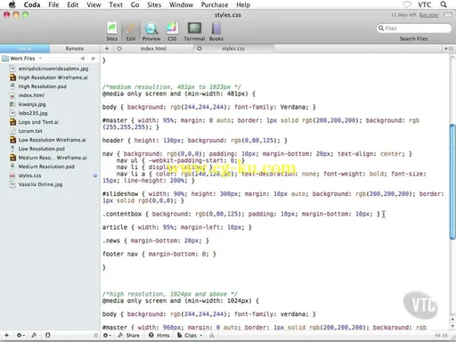456x342 pixels.
Task: Switch to the Remote tab
Action: pos(75,48)
